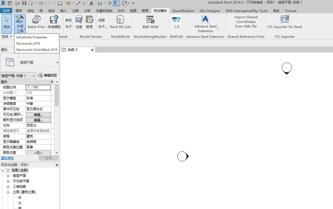Expand the 天花板平面 tree node
Image resolution: width=333 pixels, height=209 pixels.
[x=8, y=181]
